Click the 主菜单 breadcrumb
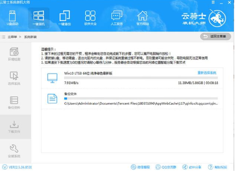This screenshot has width=235, height=174. pyautogui.click(x=12, y=37)
